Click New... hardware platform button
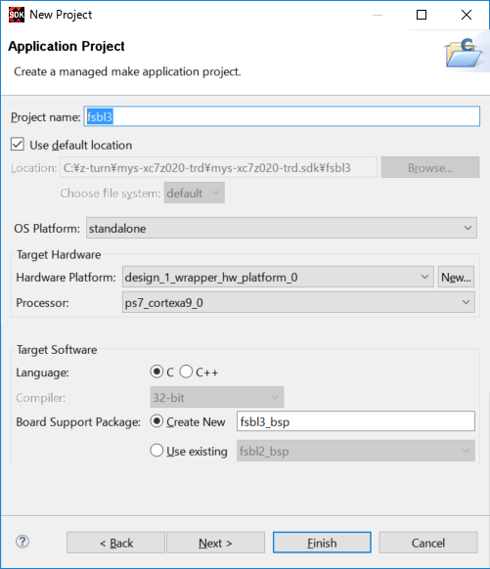Image resolution: width=490 pixels, height=569 pixels. (x=456, y=278)
